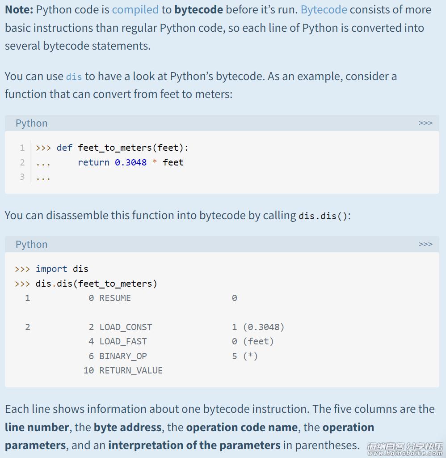The image size is (446, 458).
Task: Click the bold phrase "byte address"
Action: tap(127, 427)
